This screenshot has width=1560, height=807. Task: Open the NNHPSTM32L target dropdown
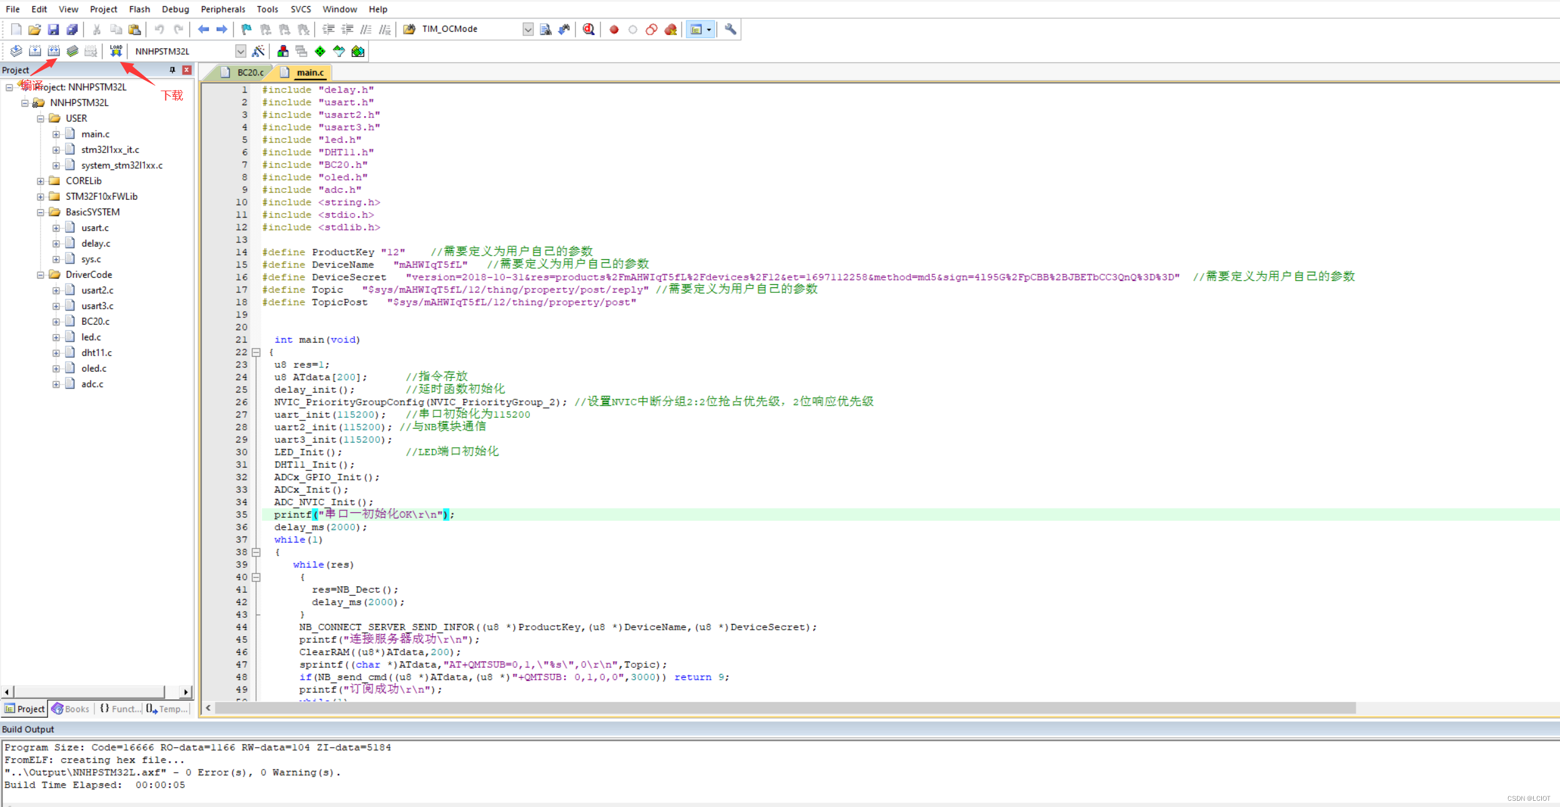(x=241, y=51)
